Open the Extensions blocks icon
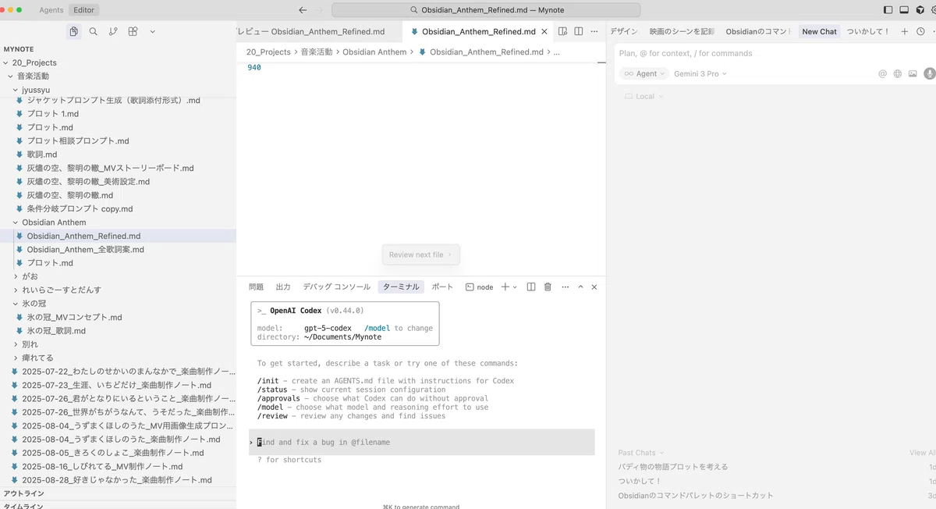The height and width of the screenshot is (509, 936). pos(133,31)
